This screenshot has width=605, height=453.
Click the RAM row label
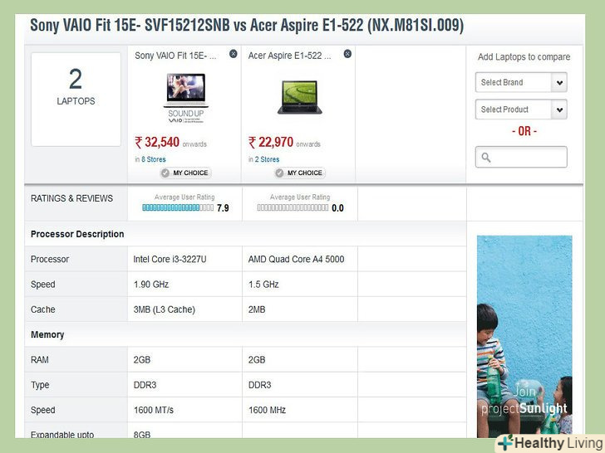(x=40, y=360)
